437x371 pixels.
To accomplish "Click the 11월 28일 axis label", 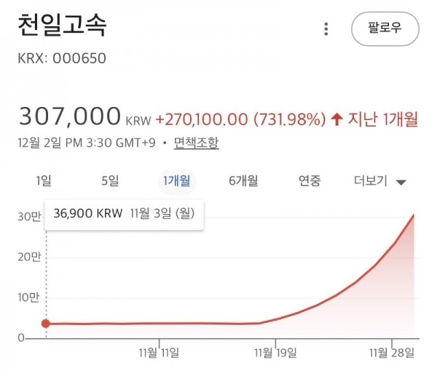I will [x=392, y=353].
